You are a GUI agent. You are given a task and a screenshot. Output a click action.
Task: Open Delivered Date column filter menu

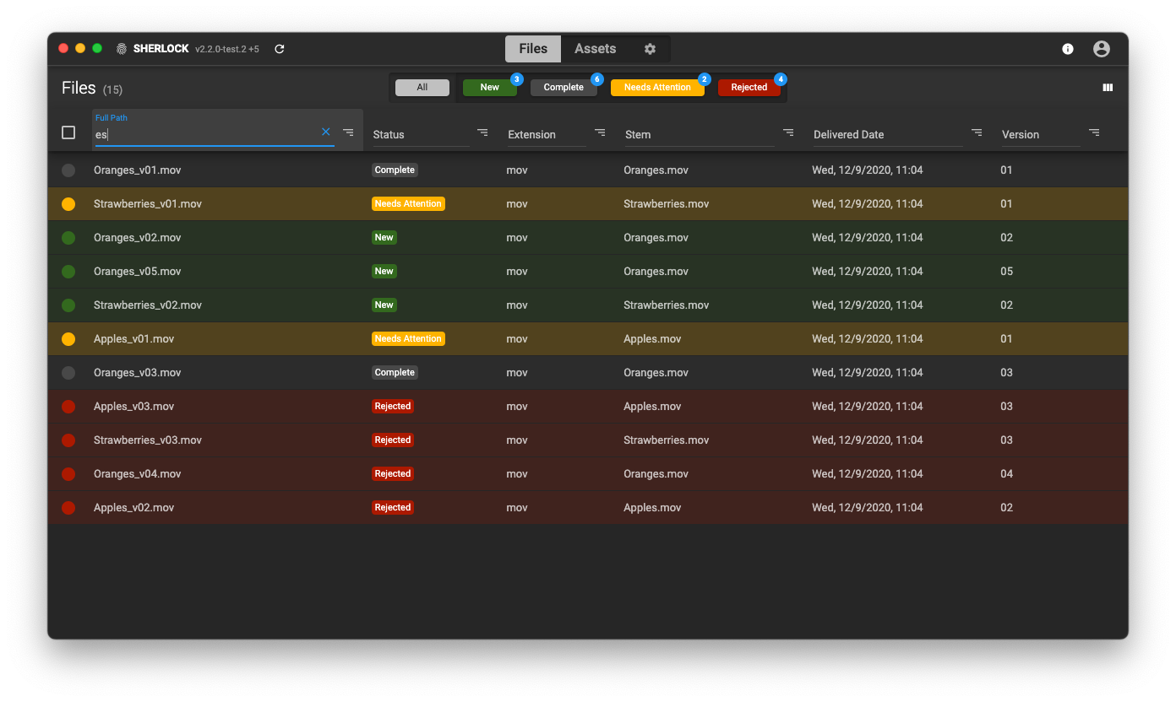click(977, 132)
